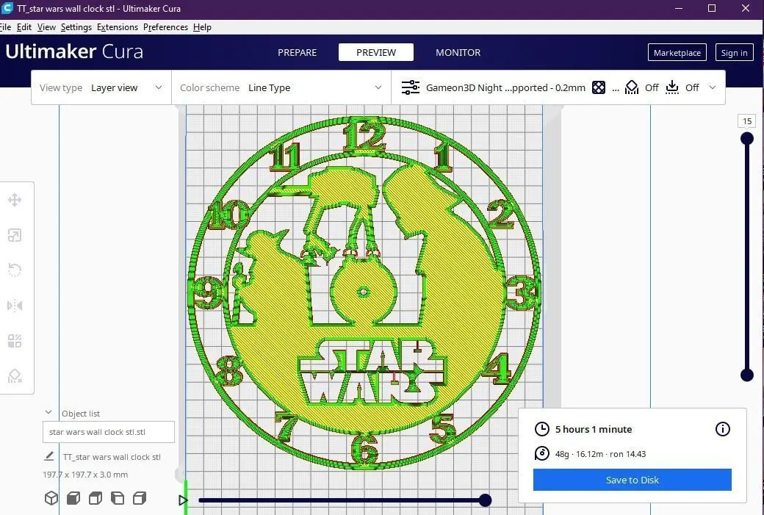
Task: Open the Edit menu
Action: point(24,27)
